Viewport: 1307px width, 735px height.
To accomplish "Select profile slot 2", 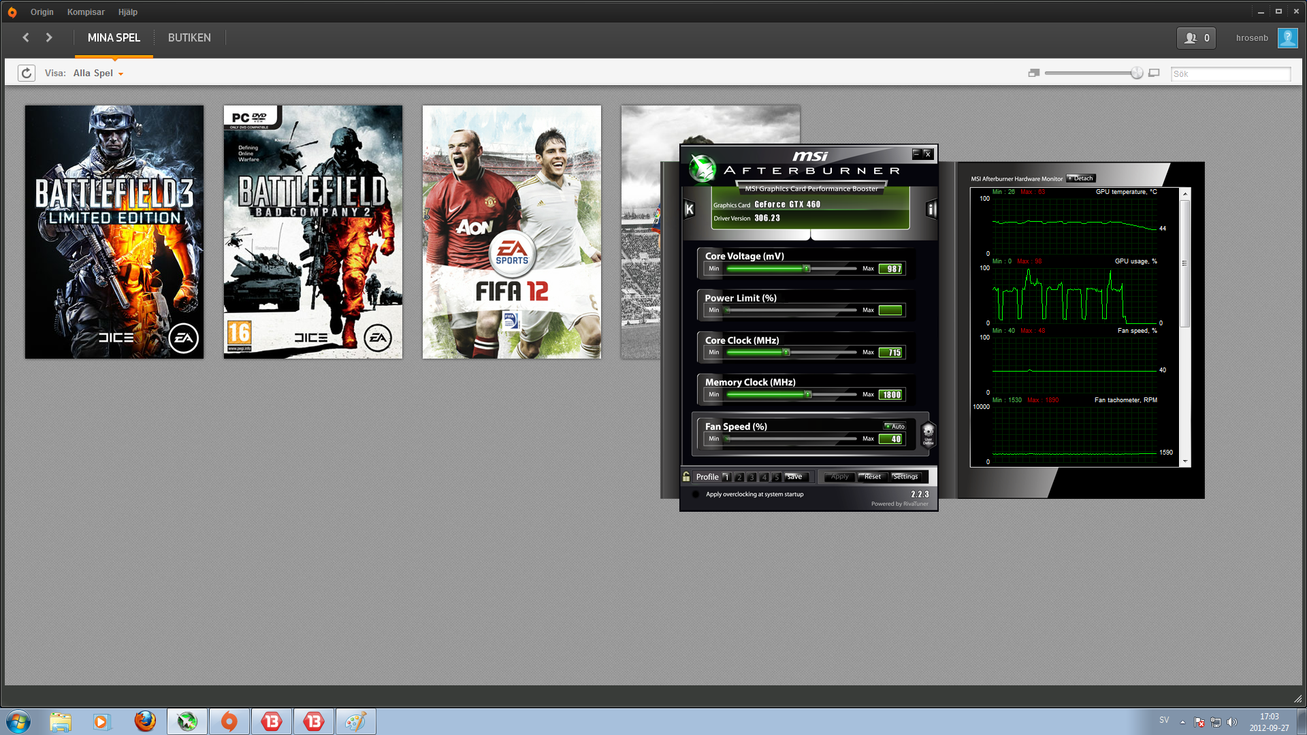I will (739, 477).
